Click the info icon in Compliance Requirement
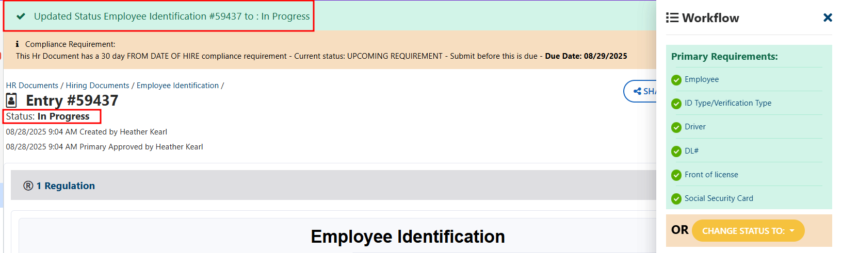The image size is (842, 253). pos(17,44)
